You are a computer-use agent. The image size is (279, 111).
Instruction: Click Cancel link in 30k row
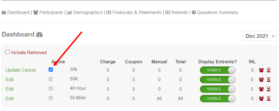click(x=29, y=70)
